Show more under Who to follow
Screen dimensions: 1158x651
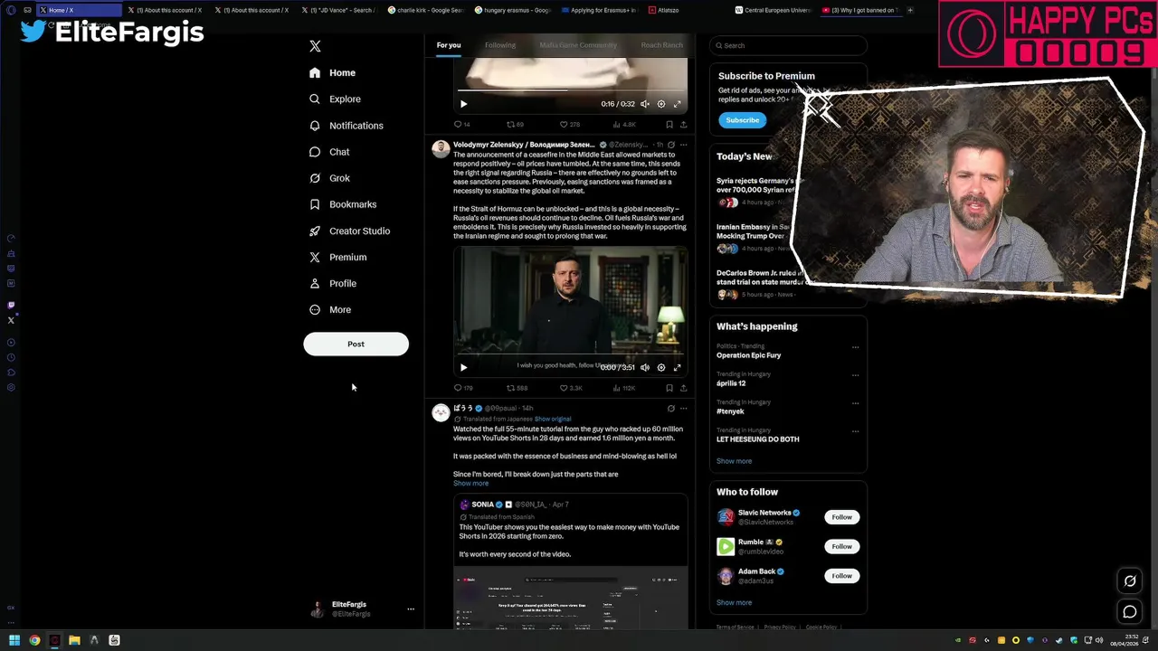click(x=734, y=602)
